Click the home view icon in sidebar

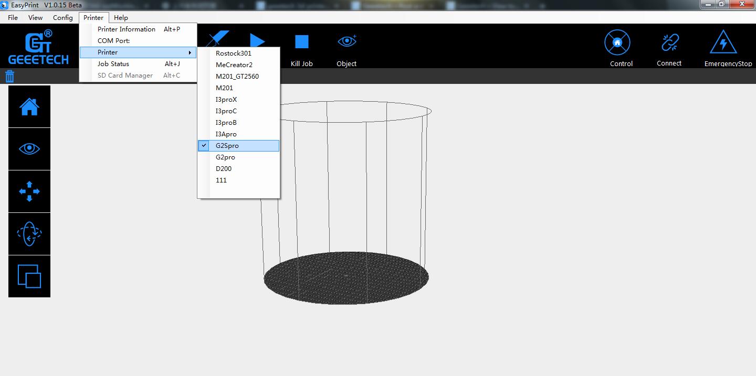click(29, 107)
